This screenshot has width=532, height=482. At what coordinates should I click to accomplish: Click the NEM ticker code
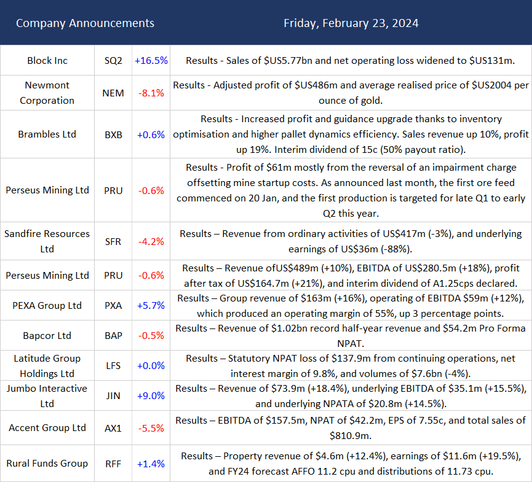[x=113, y=93]
